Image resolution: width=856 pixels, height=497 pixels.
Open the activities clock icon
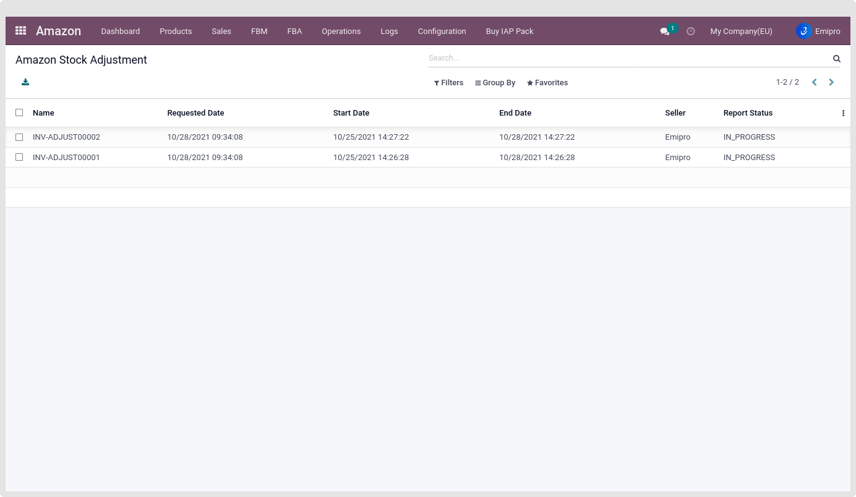click(x=691, y=32)
